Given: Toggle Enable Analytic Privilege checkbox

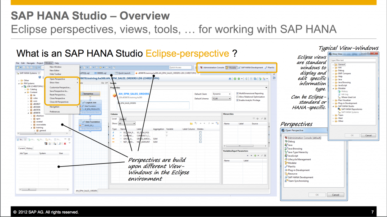Looking at the screenshot, I should [x=237, y=100].
